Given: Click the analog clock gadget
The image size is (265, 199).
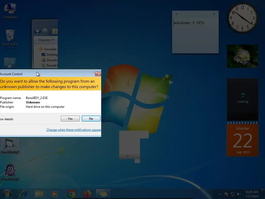Looking at the screenshot, I should [242, 18].
